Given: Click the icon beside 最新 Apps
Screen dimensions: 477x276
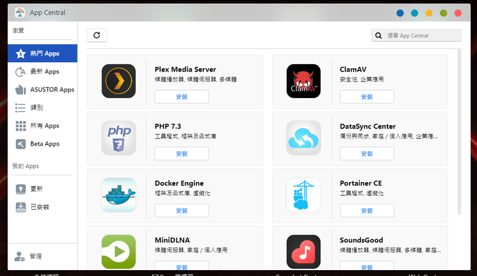Looking at the screenshot, I should click(x=21, y=71).
